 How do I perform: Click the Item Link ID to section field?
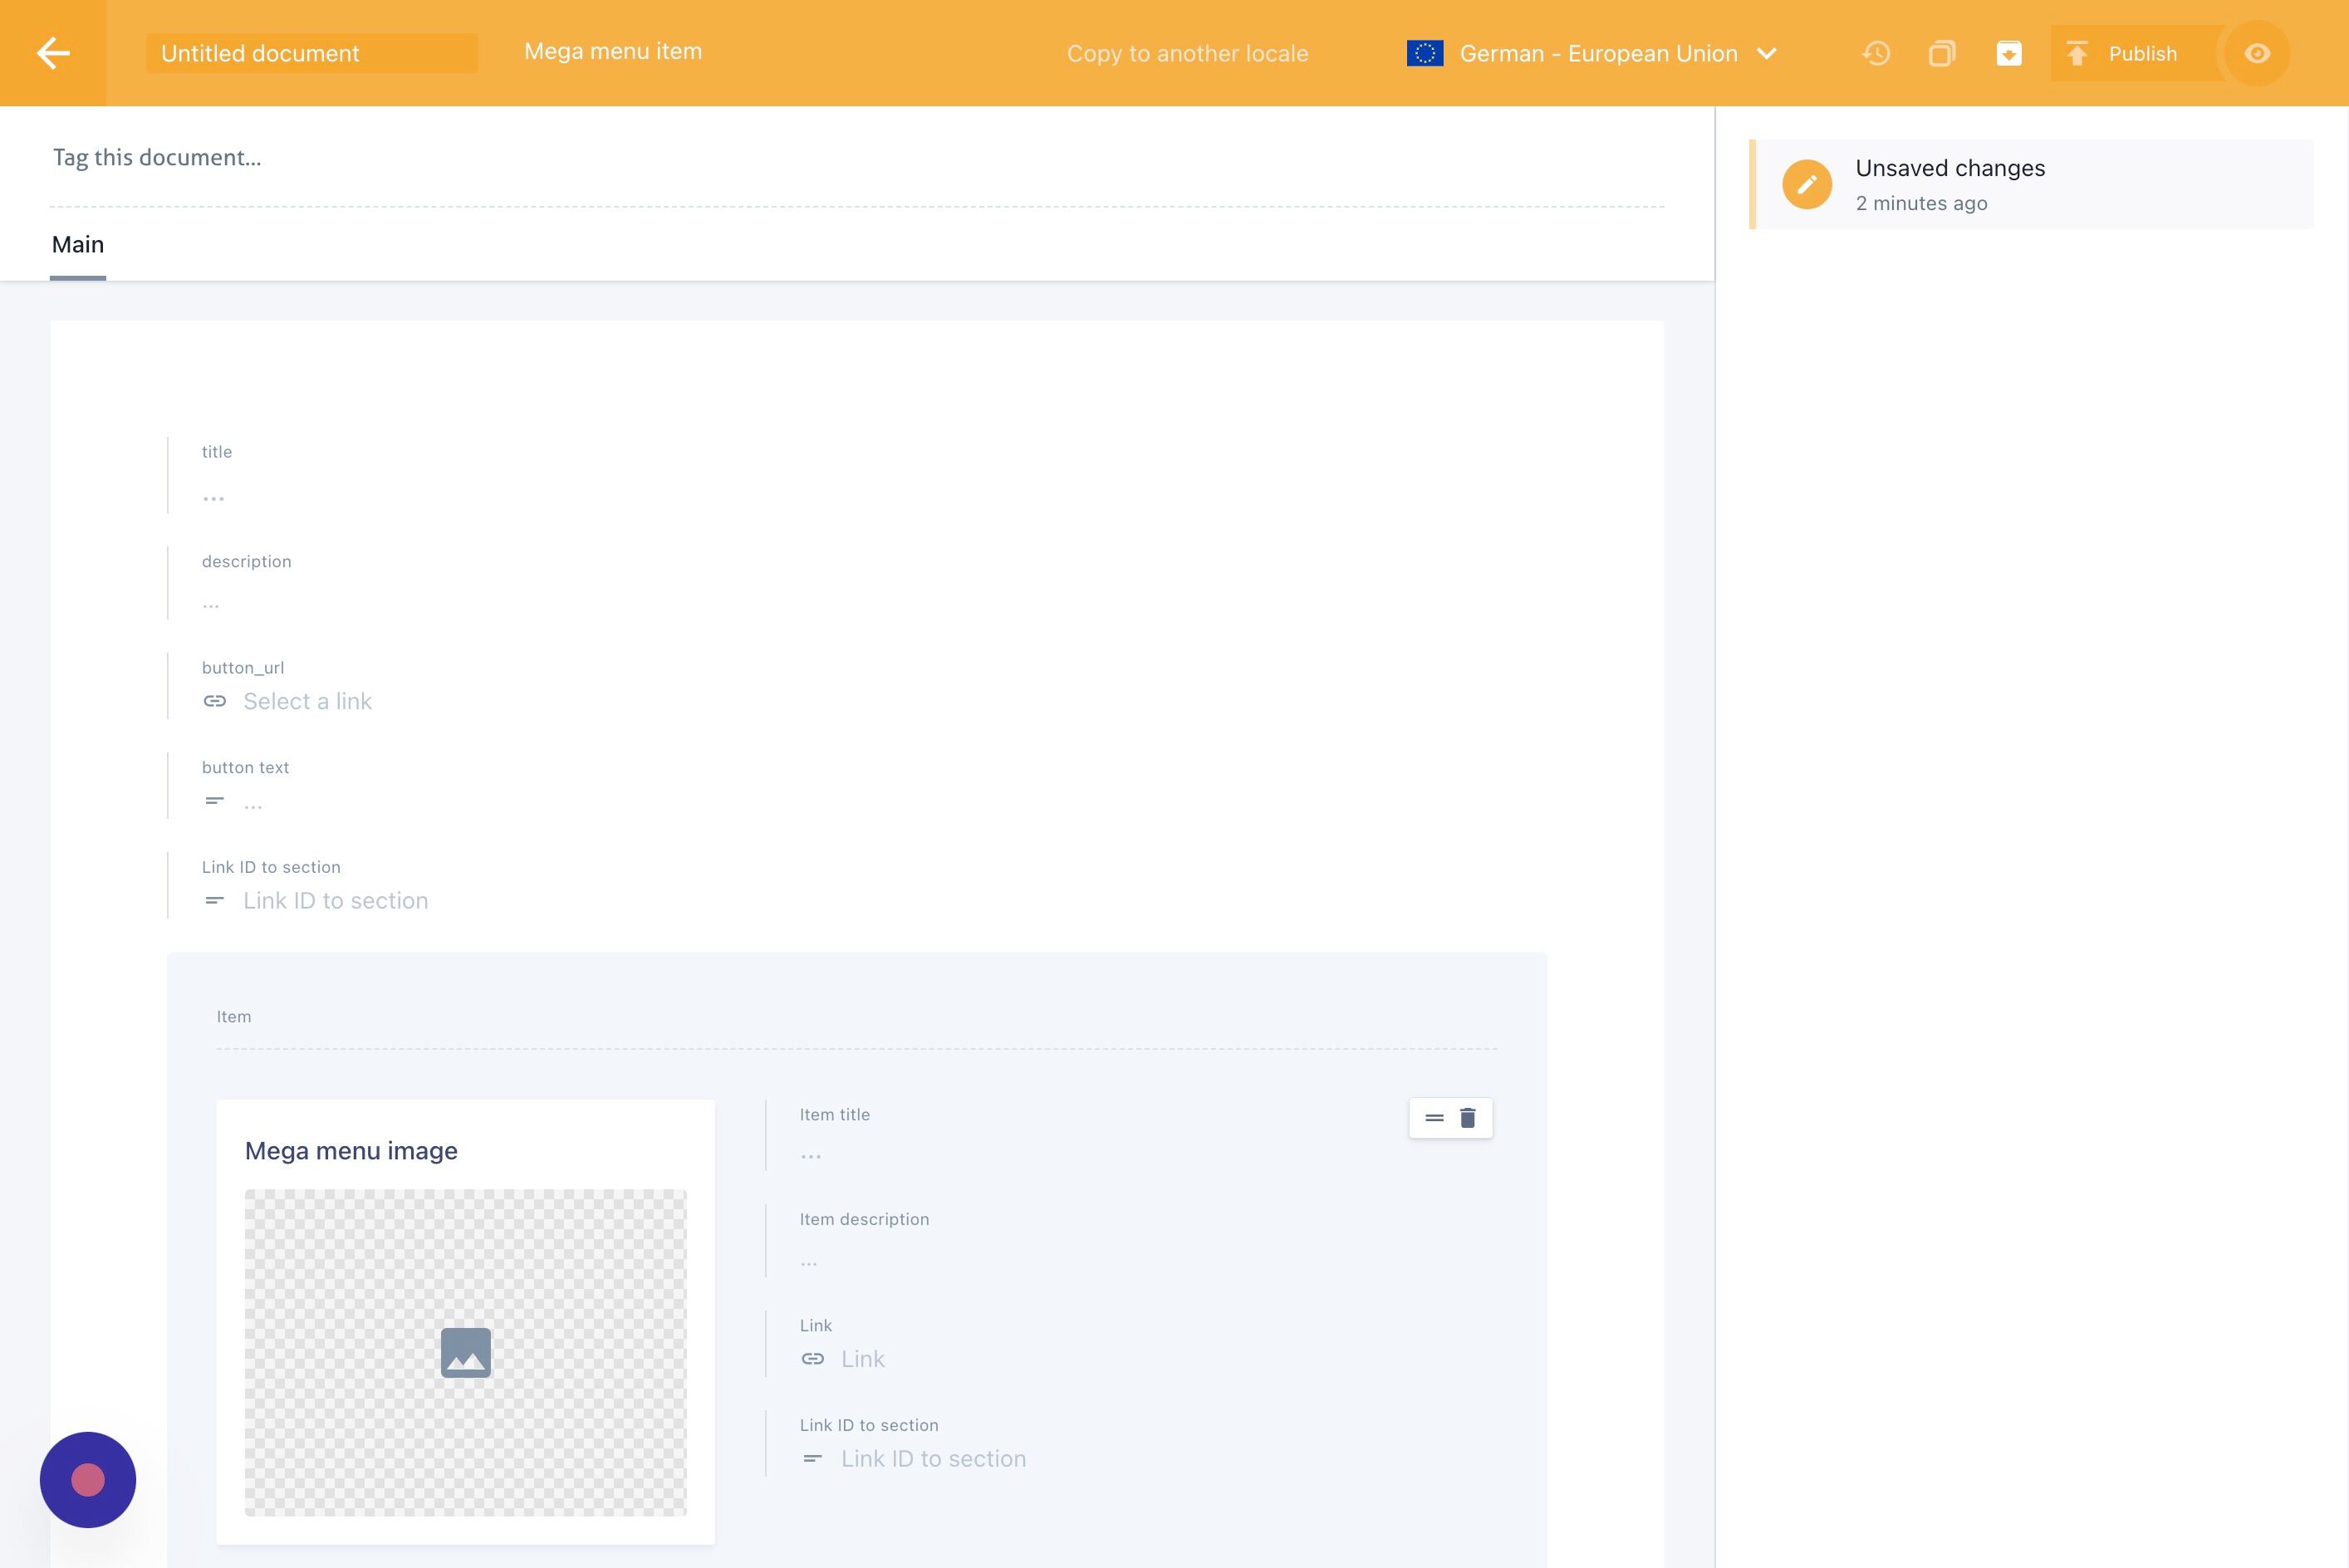click(x=933, y=1458)
